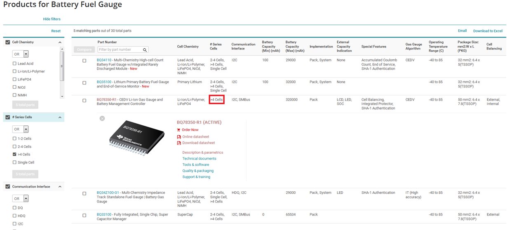Open Description & parametrics link
The height and width of the screenshot is (230, 507).
point(203,153)
